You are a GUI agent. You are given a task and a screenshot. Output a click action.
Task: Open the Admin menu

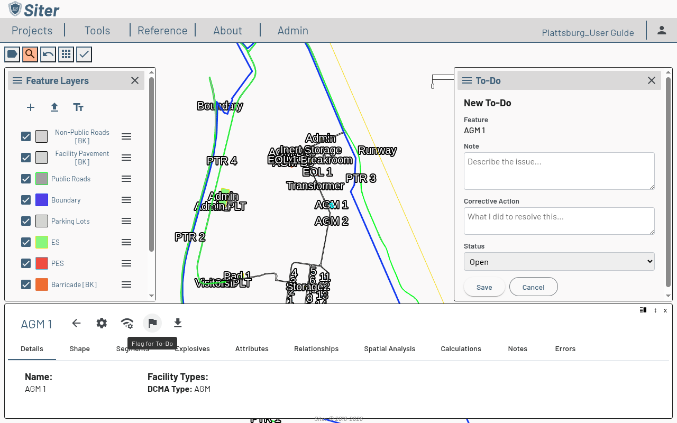pos(293,31)
